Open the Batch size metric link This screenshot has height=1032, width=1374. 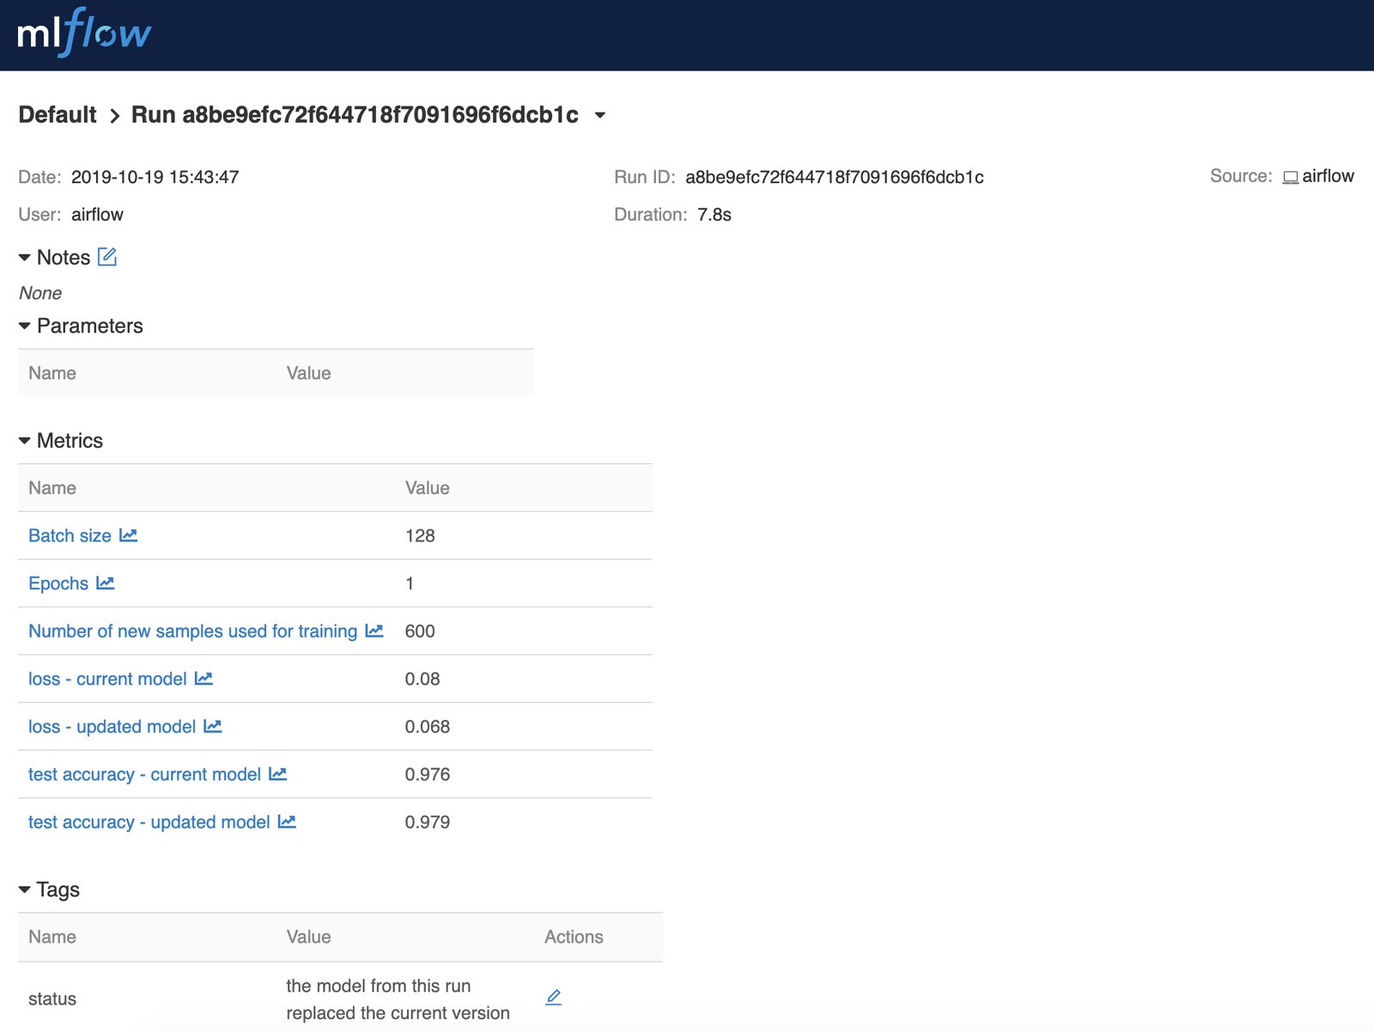70,535
